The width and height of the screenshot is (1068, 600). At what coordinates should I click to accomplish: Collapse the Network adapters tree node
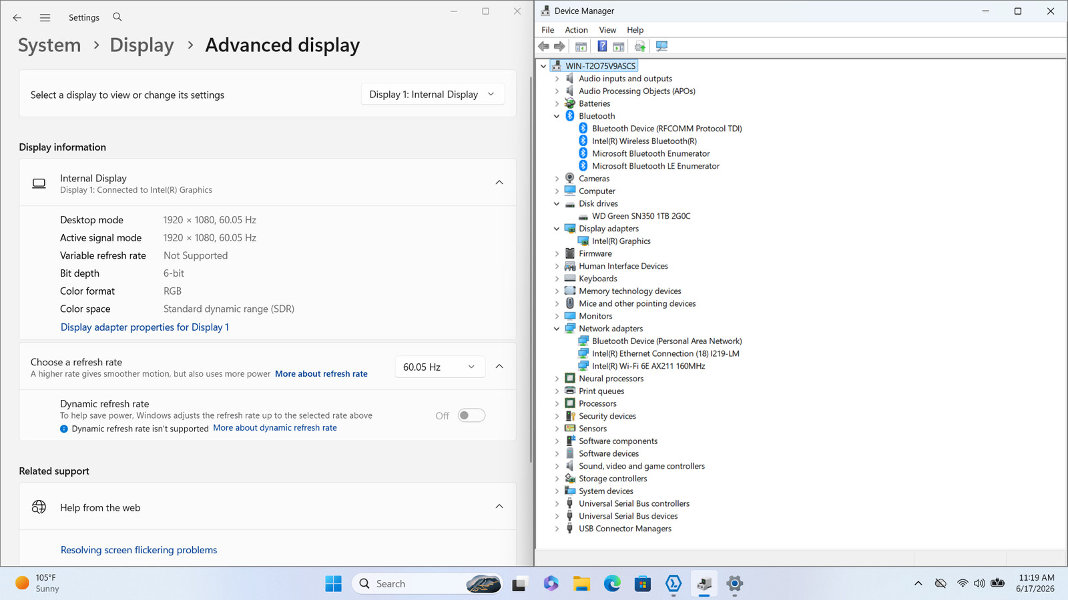[557, 329]
